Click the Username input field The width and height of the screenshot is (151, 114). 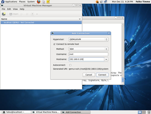[88, 54]
